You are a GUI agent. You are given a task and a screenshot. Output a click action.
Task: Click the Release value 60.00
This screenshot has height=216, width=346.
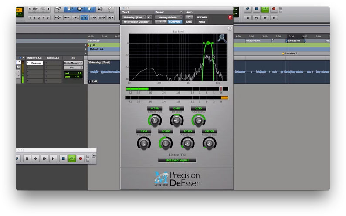point(210,131)
